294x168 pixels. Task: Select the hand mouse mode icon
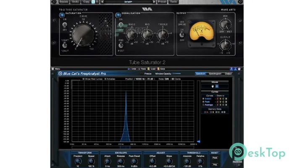tap(213, 86)
